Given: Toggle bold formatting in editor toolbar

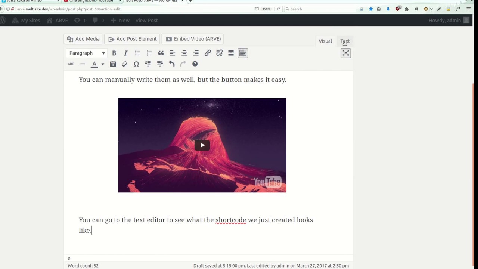Looking at the screenshot, I should 114,53.
